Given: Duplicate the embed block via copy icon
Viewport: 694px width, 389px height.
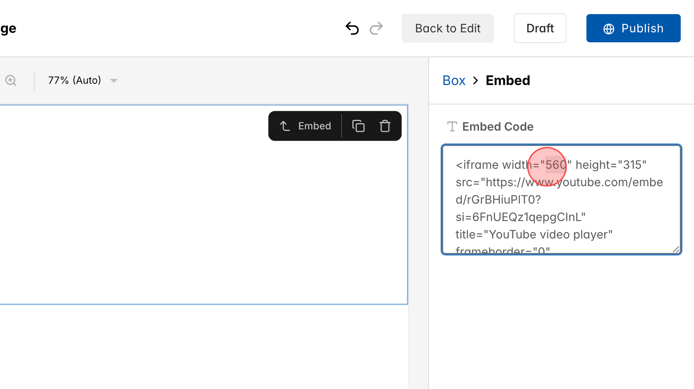Looking at the screenshot, I should (358, 126).
